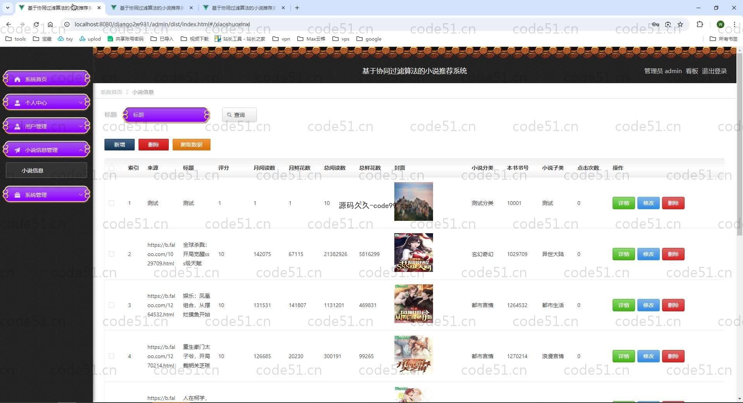Click the 全球杀戮 cover thumbnail

point(413,253)
